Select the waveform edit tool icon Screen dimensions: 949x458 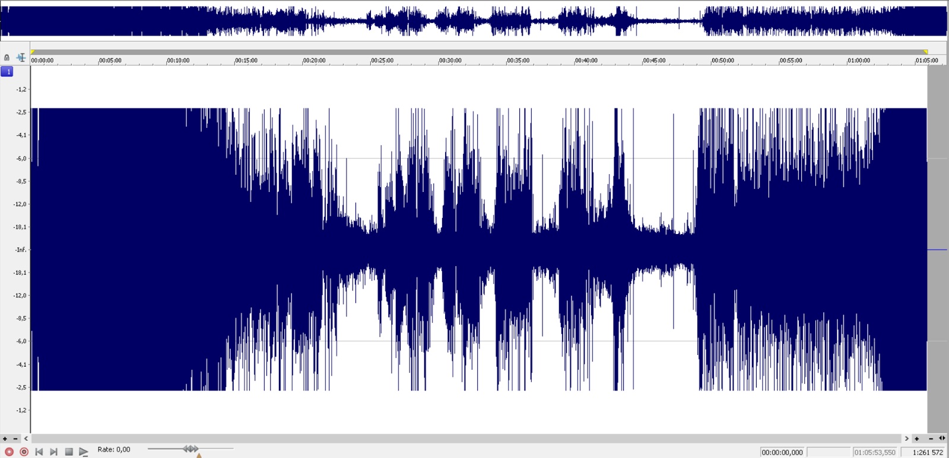pos(21,57)
